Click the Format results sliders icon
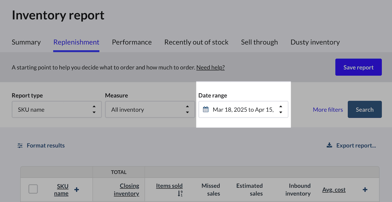Image resolution: width=392 pixels, height=202 pixels. 20,146
